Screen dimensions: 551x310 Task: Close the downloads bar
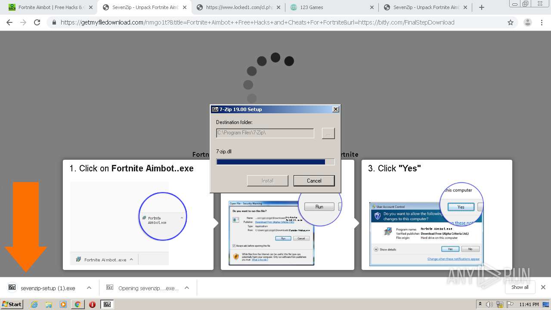tap(543, 287)
